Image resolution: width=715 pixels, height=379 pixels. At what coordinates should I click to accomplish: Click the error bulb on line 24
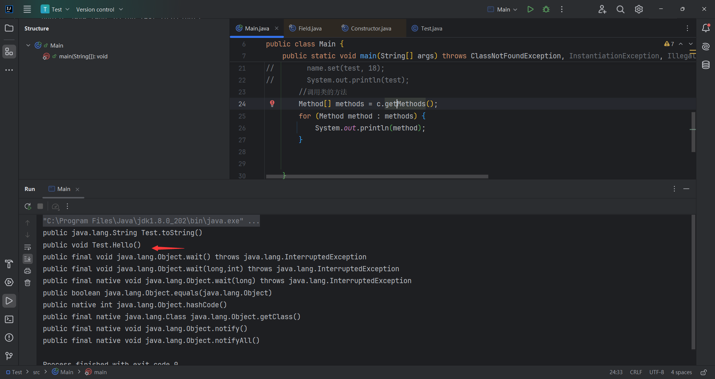coord(272,104)
